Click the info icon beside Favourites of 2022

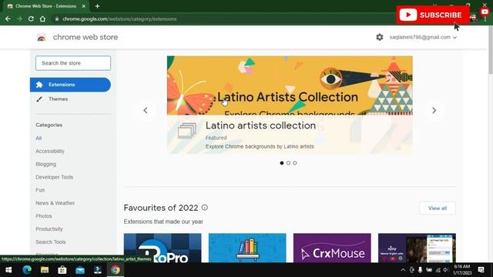pos(205,207)
